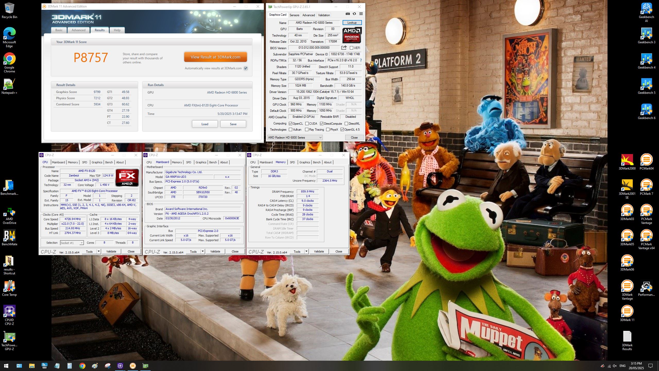
Task: Open the GPU selection dropdown in GPU-Z
Action: click(295, 138)
